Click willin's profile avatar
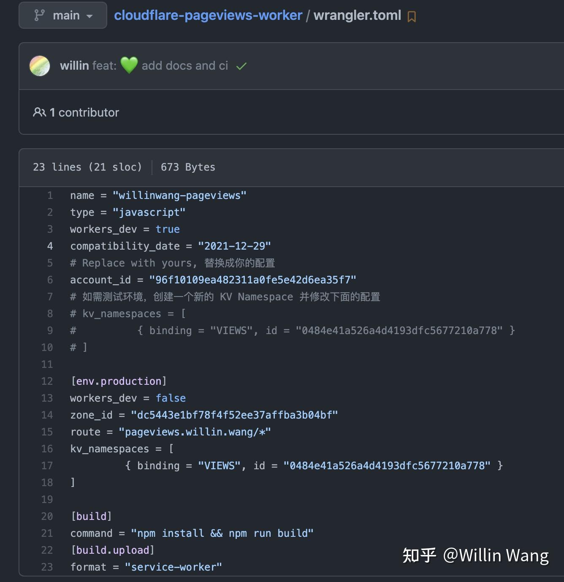This screenshot has width=564, height=582. point(39,66)
